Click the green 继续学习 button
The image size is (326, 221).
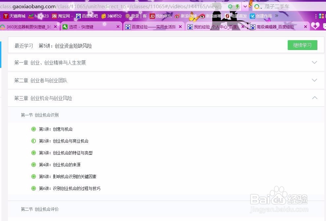click(302, 45)
